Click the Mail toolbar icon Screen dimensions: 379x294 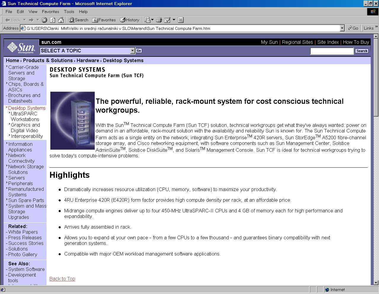[x=147, y=20]
